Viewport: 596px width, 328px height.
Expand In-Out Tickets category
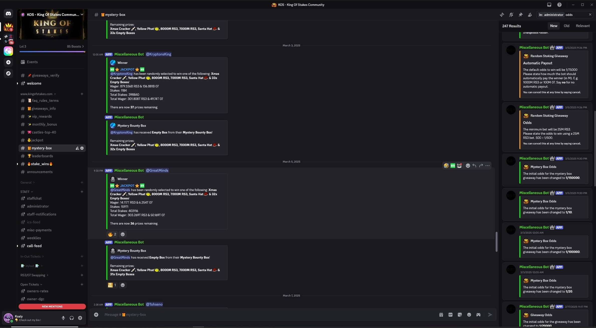point(32,257)
